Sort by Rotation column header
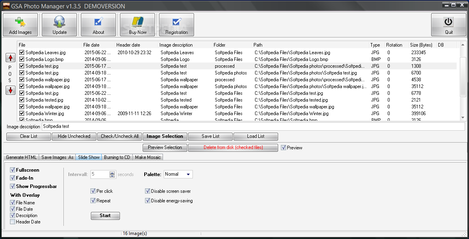The height and width of the screenshot is (239, 469). click(397, 45)
